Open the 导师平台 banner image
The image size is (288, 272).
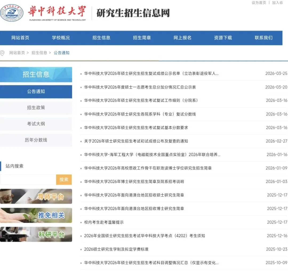click(36, 196)
